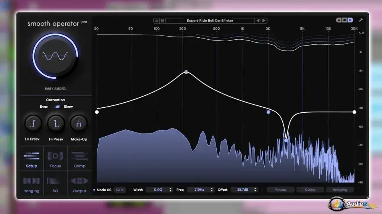
Task: Select the left endpoint node at 20Hz
Action: click(97, 112)
